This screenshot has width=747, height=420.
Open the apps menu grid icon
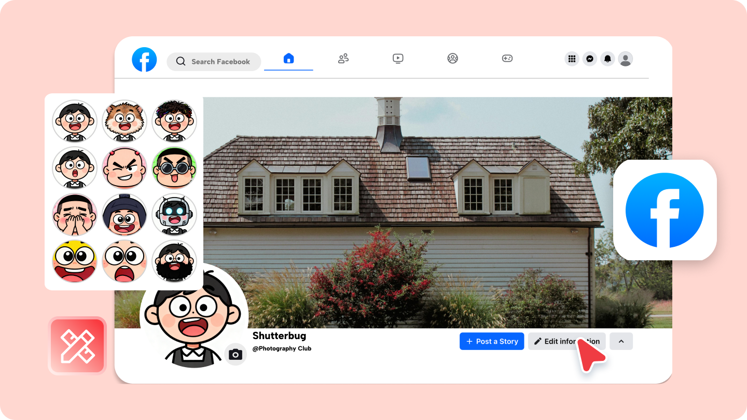(572, 59)
